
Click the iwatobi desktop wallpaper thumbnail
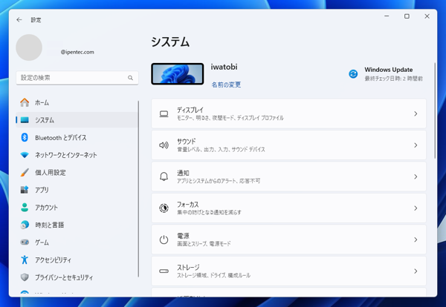tap(178, 73)
